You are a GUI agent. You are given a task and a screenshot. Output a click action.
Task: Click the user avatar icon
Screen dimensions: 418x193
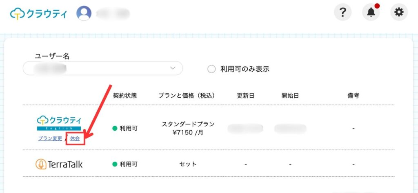tap(84, 13)
